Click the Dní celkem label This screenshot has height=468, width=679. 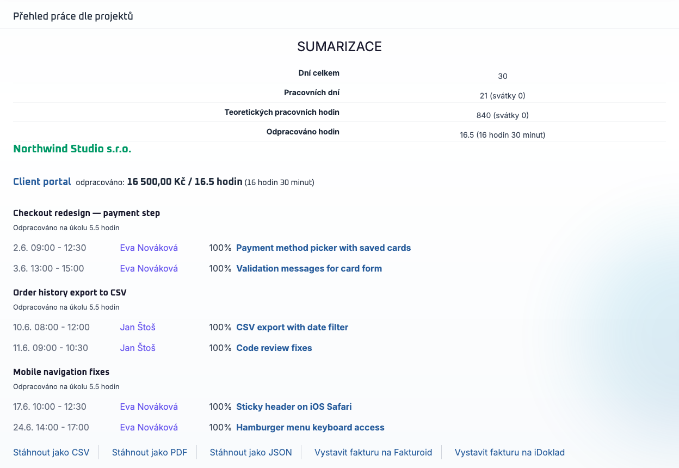[319, 73]
